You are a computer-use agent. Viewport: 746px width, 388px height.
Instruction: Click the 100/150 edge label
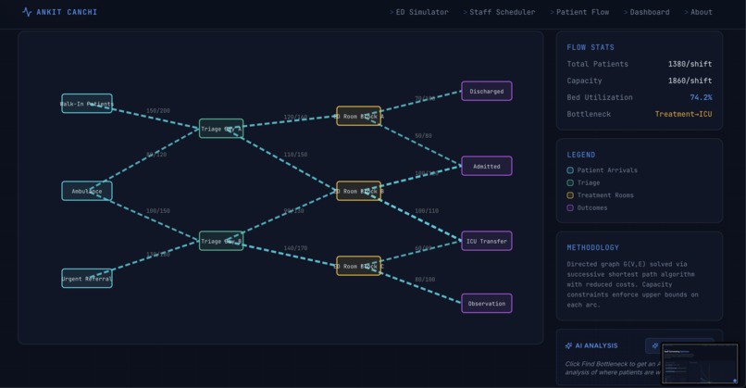pyautogui.click(x=158, y=210)
